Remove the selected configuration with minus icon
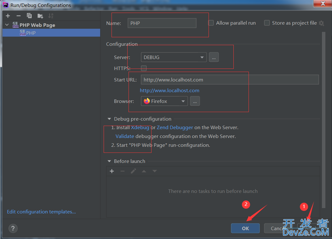The image size is (332, 239). pyautogui.click(x=19, y=16)
